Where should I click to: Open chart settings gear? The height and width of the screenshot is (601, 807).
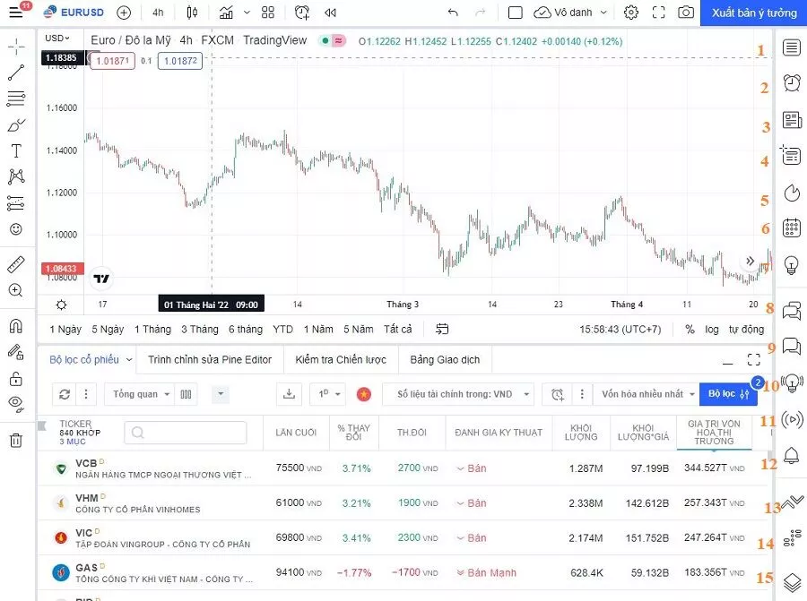pos(631,13)
